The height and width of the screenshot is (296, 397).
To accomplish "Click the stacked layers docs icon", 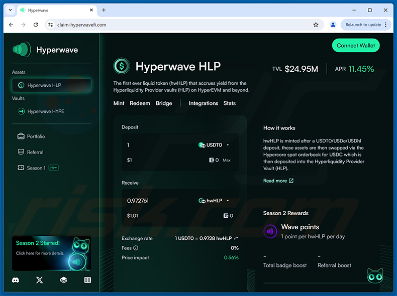I will click(63, 280).
